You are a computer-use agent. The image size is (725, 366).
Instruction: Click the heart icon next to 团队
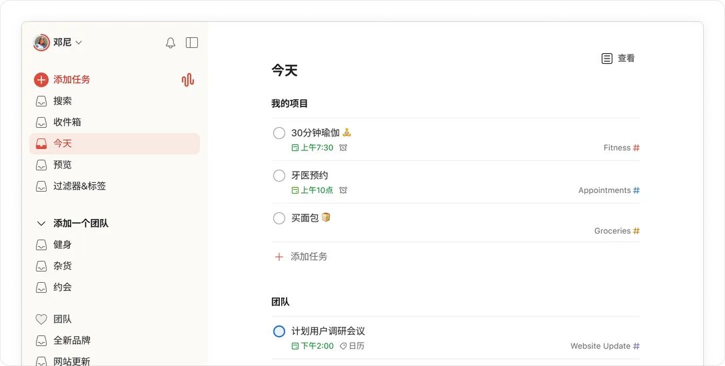(41, 319)
